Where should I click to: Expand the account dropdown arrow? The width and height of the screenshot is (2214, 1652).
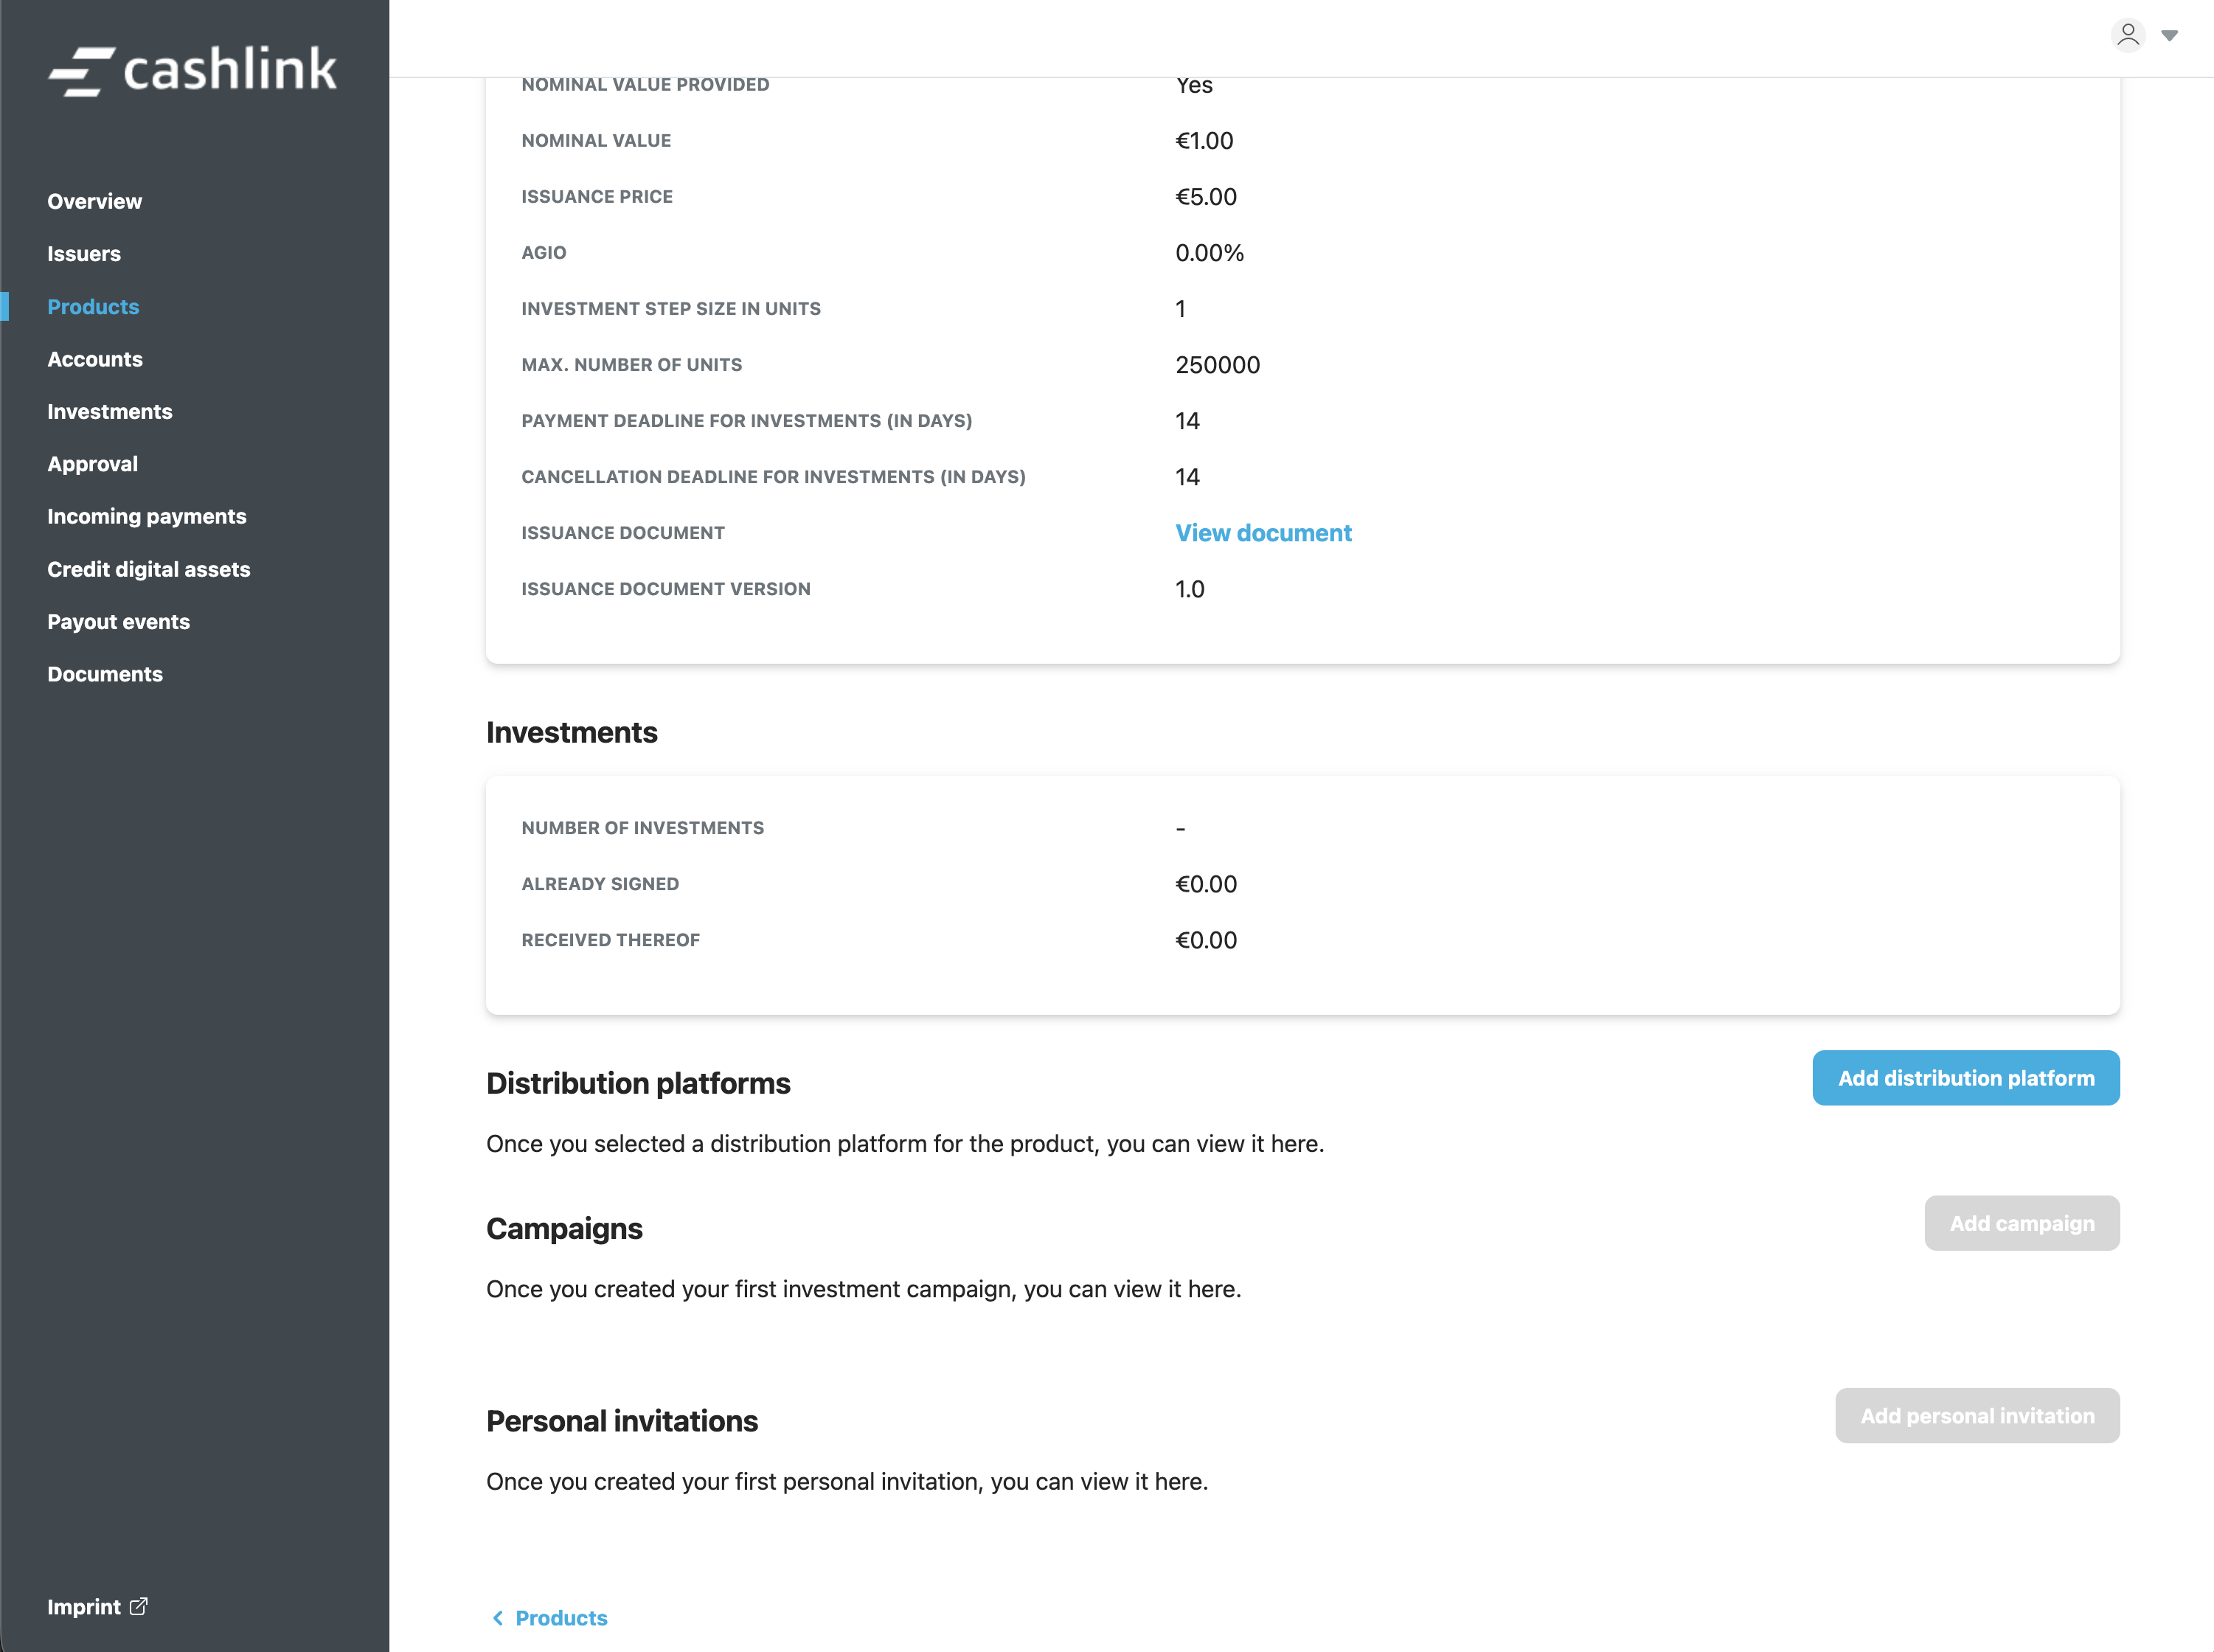(x=2169, y=36)
